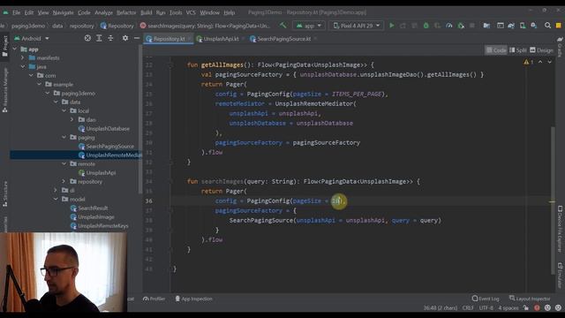The image size is (565, 318).
Task: Click the Stop run icon
Action: point(472,26)
